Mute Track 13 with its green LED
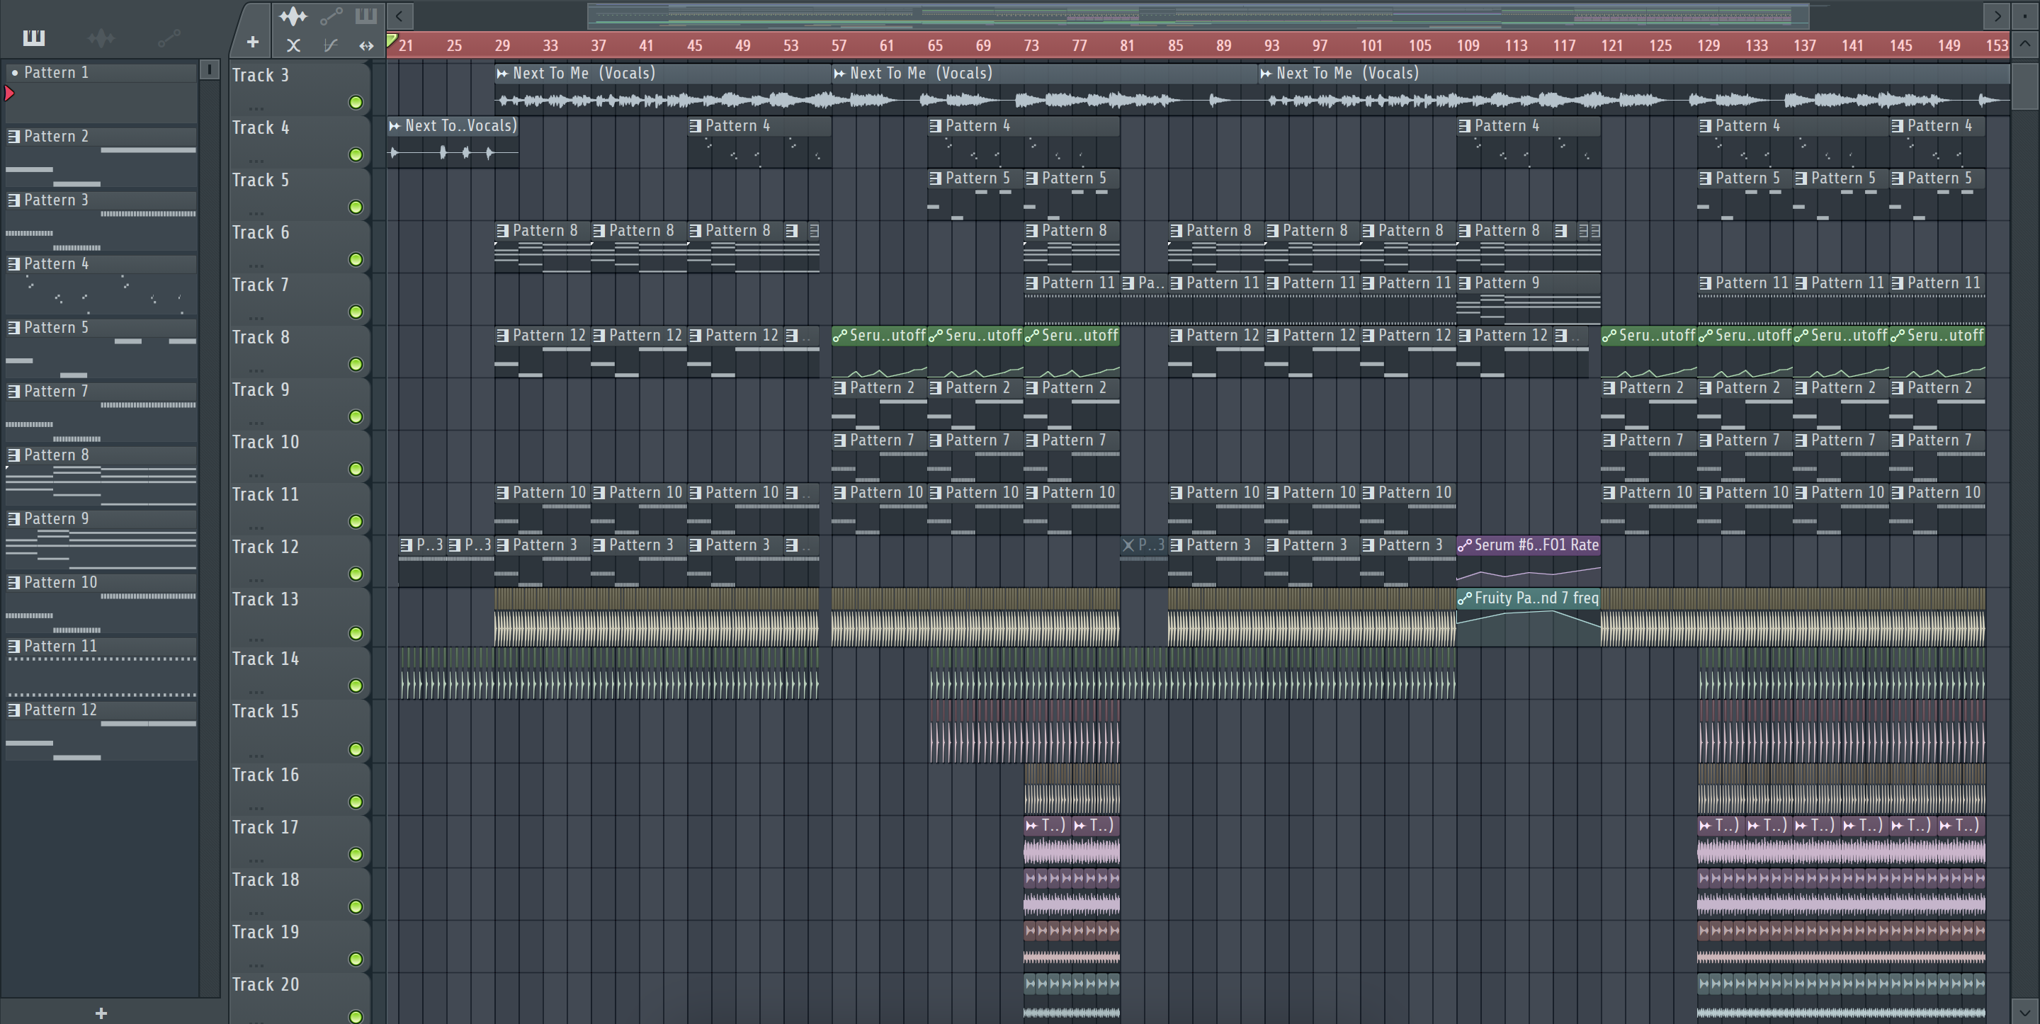Viewport: 2040px width, 1024px height. [x=356, y=634]
